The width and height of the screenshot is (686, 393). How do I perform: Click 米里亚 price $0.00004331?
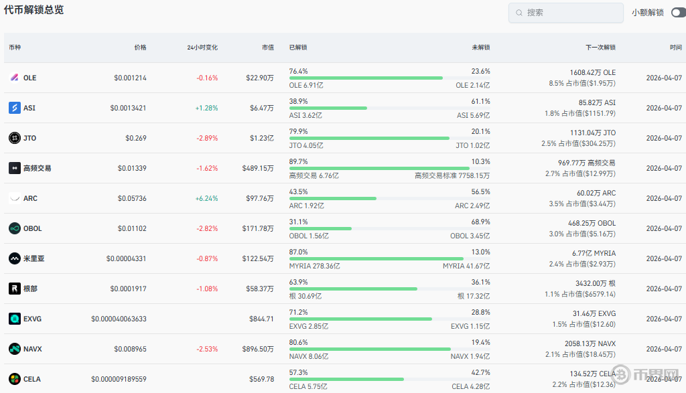click(126, 259)
